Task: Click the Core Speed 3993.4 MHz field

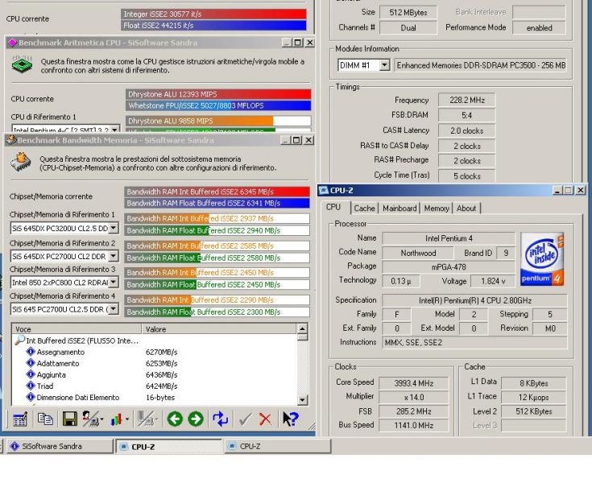Action: coord(413,383)
